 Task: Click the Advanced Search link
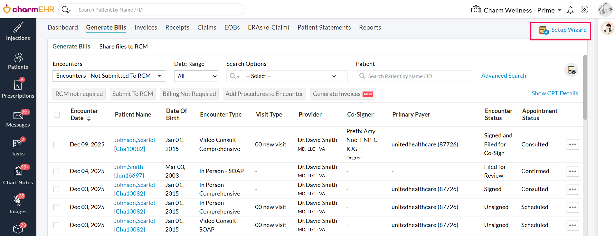504,76
